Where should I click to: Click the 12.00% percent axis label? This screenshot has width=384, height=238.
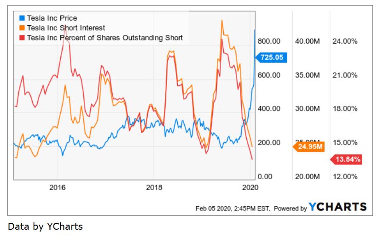coord(344,177)
